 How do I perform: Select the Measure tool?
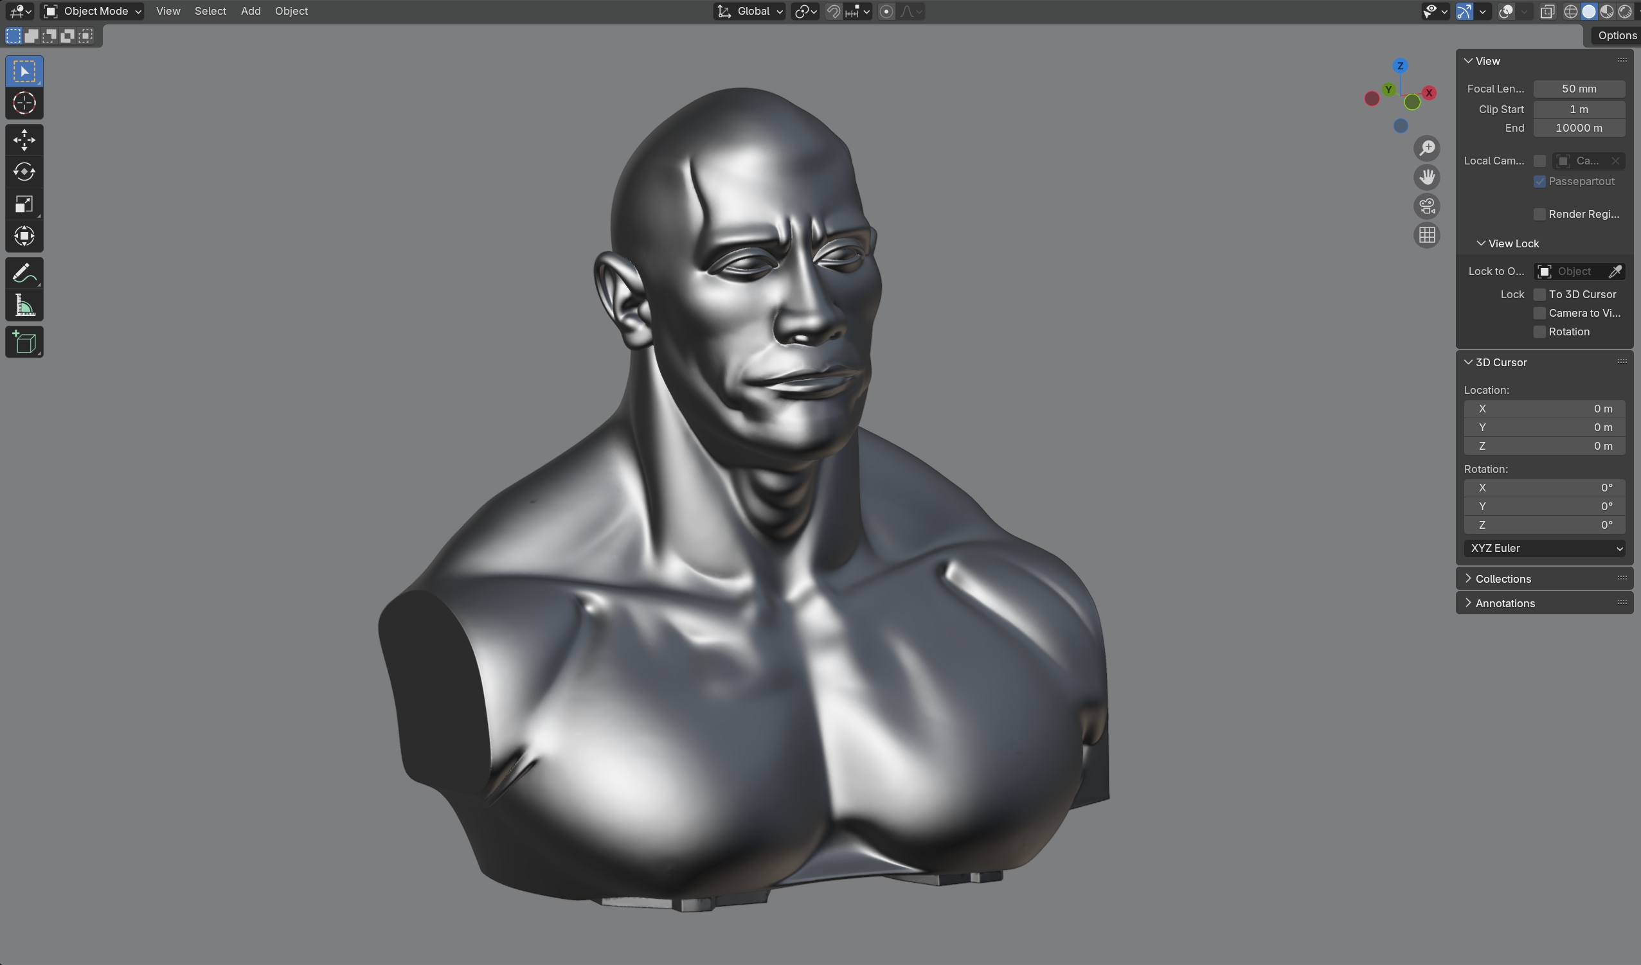tap(24, 305)
